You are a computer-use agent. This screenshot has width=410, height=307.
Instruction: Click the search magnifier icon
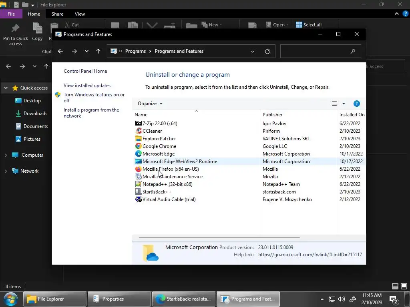[x=353, y=51]
